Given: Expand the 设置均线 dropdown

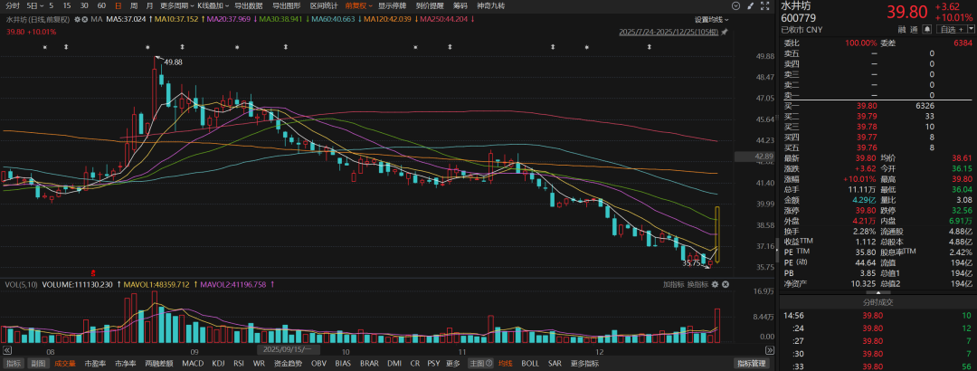Looking at the screenshot, I should click(x=713, y=19).
